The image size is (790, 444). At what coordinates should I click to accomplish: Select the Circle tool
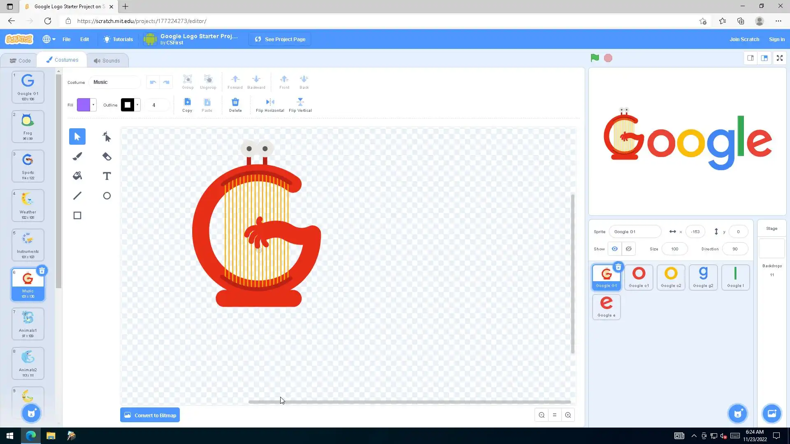click(107, 196)
